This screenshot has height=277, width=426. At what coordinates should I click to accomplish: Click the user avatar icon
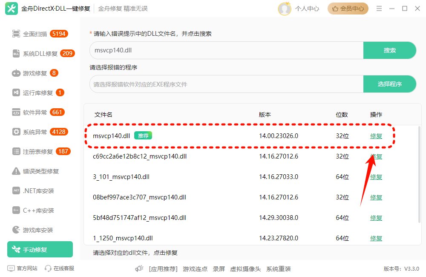285,9
